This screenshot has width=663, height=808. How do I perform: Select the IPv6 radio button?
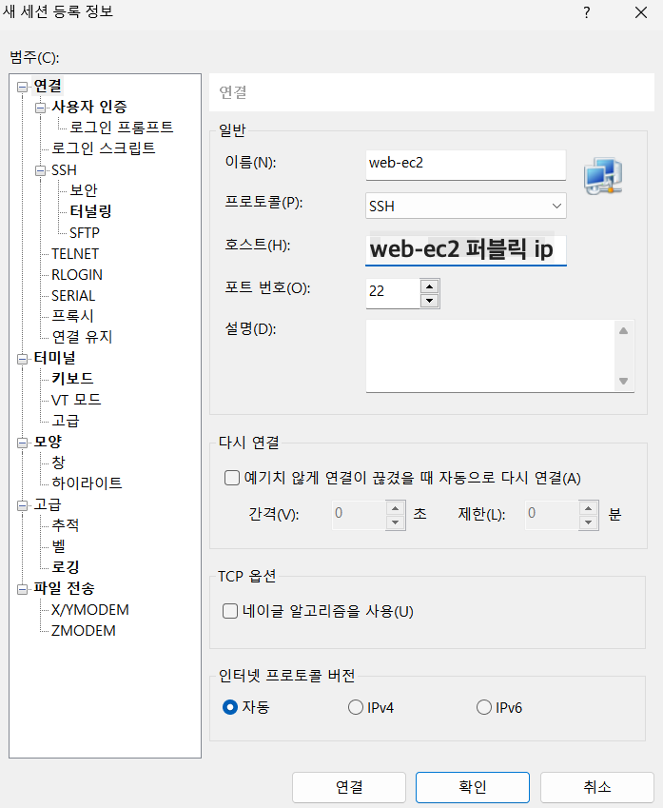pos(484,707)
